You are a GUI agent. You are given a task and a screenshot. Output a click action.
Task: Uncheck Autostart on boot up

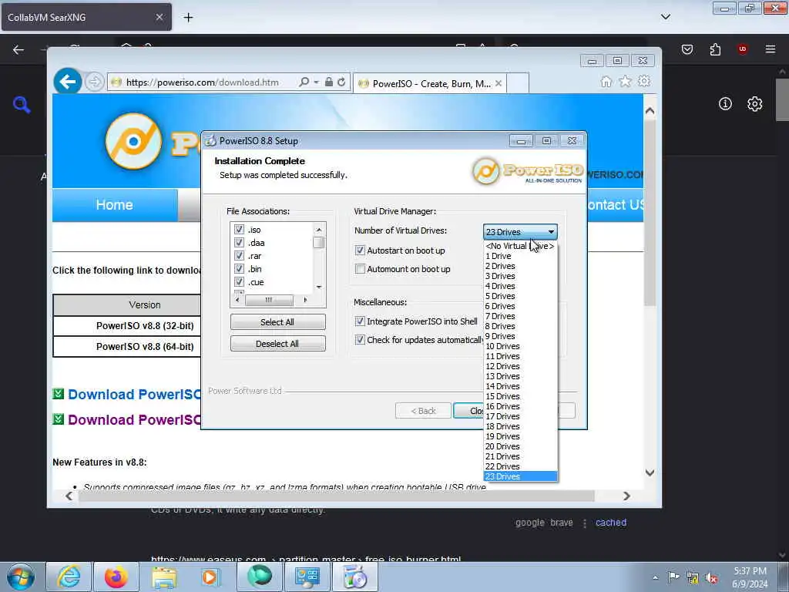pos(360,251)
